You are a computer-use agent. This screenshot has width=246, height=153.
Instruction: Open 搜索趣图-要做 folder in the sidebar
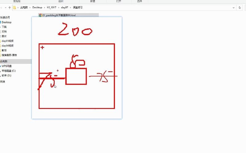[9, 55]
